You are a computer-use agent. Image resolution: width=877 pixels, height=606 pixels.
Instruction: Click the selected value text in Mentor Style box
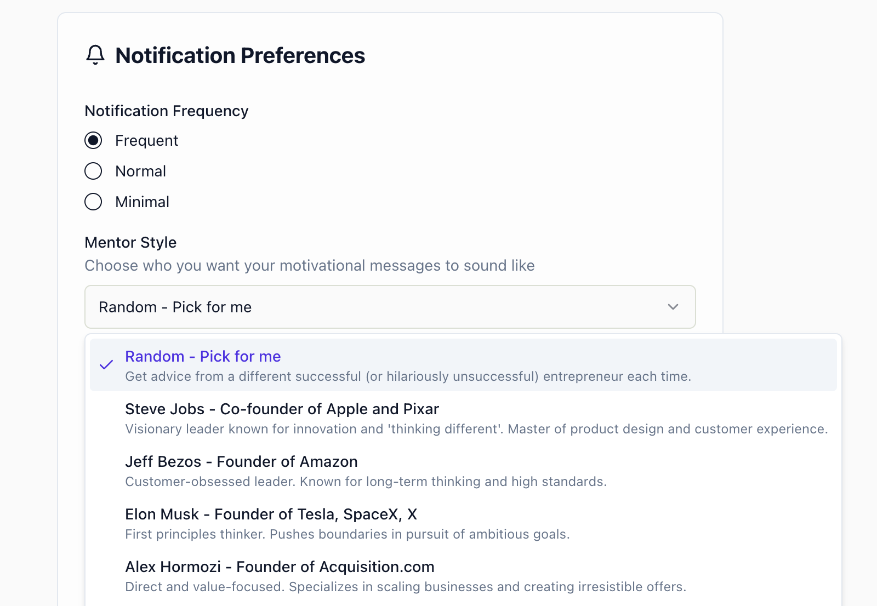(175, 307)
